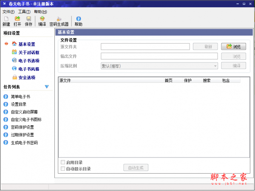The image size is (255, 191).
Task: Open the 安全选项 settings page
Action: tap(27, 78)
